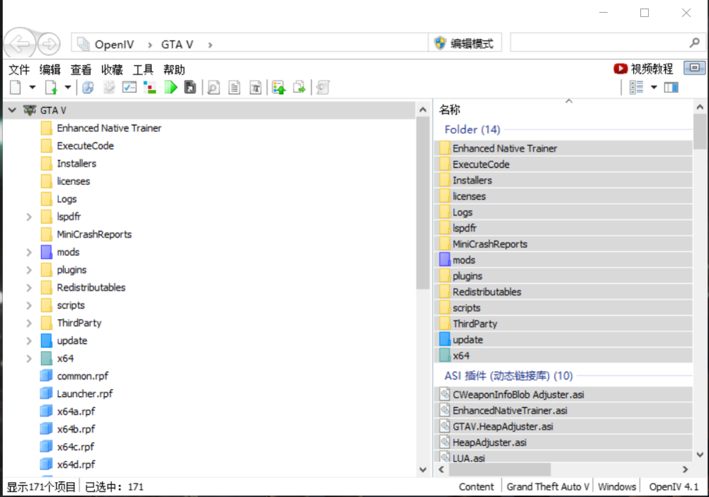Screen dimensions: 709x497
Task: Click the navigate back arrow button
Action: coord(21,45)
